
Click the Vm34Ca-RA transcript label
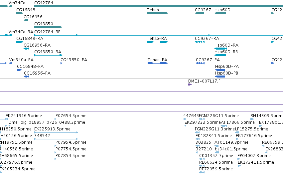click(x=21, y=32)
